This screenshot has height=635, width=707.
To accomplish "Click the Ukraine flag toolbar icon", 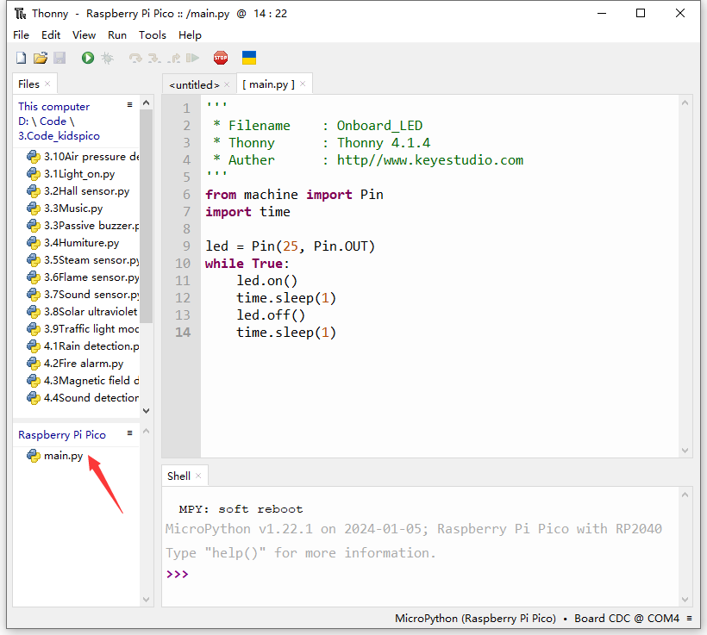I will 249,58.
